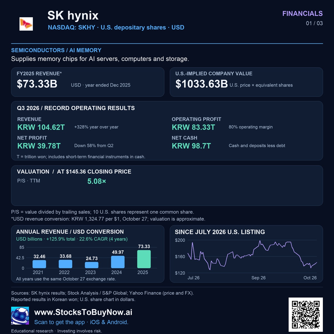This screenshot has width=334, height=334.
Task: Click the P/S definition footnote line
Action: [102, 212]
